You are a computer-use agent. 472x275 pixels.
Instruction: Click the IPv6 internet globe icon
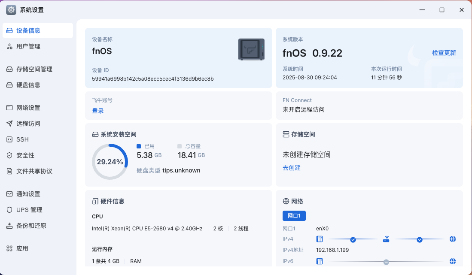(x=452, y=261)
